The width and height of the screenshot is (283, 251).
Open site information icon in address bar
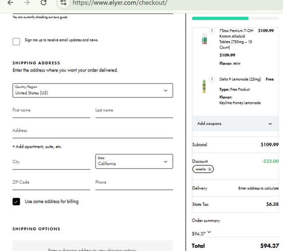pyautogui.click(x=63, y=3)
